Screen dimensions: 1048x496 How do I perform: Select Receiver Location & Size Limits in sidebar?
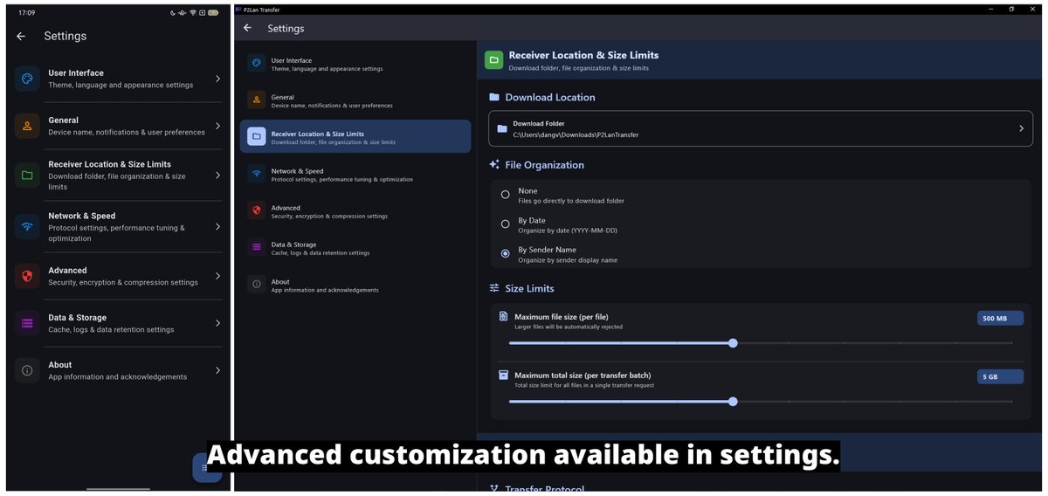pyautogui.click(x=355, y=136)
